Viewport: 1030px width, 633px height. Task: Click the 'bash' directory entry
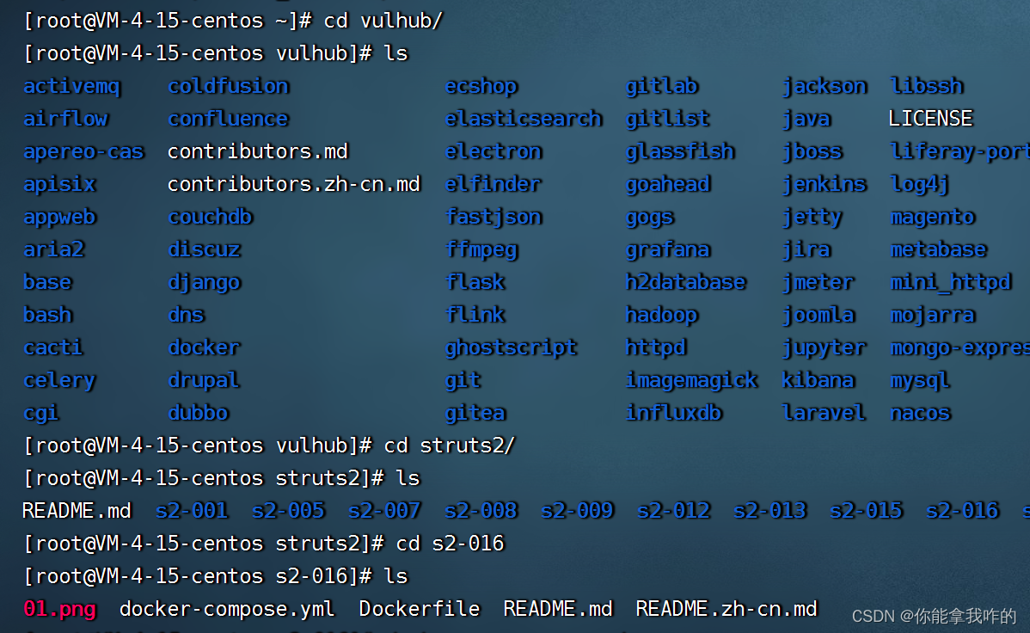coord(47,315)
